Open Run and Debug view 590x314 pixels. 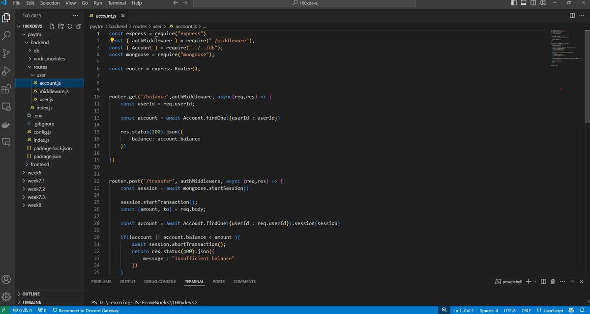[x=6, y=71]
